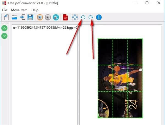Viewport: 165px width, 125px height.
Task: Open the Move Item menu
Action: click(19, 10)
